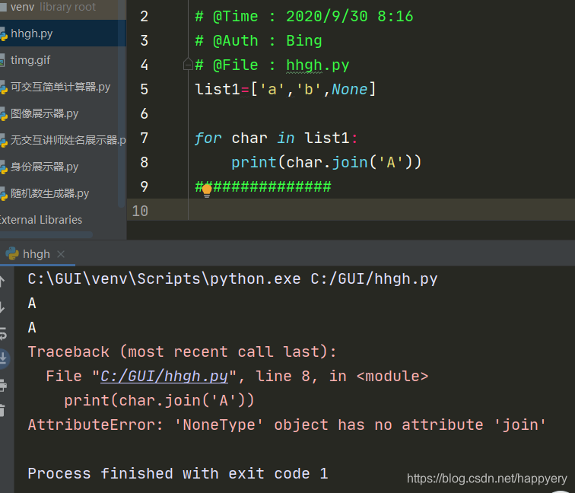575x493 pixels.
Task: Open 身份展示器.py file
Action: [x=44, y=167]
